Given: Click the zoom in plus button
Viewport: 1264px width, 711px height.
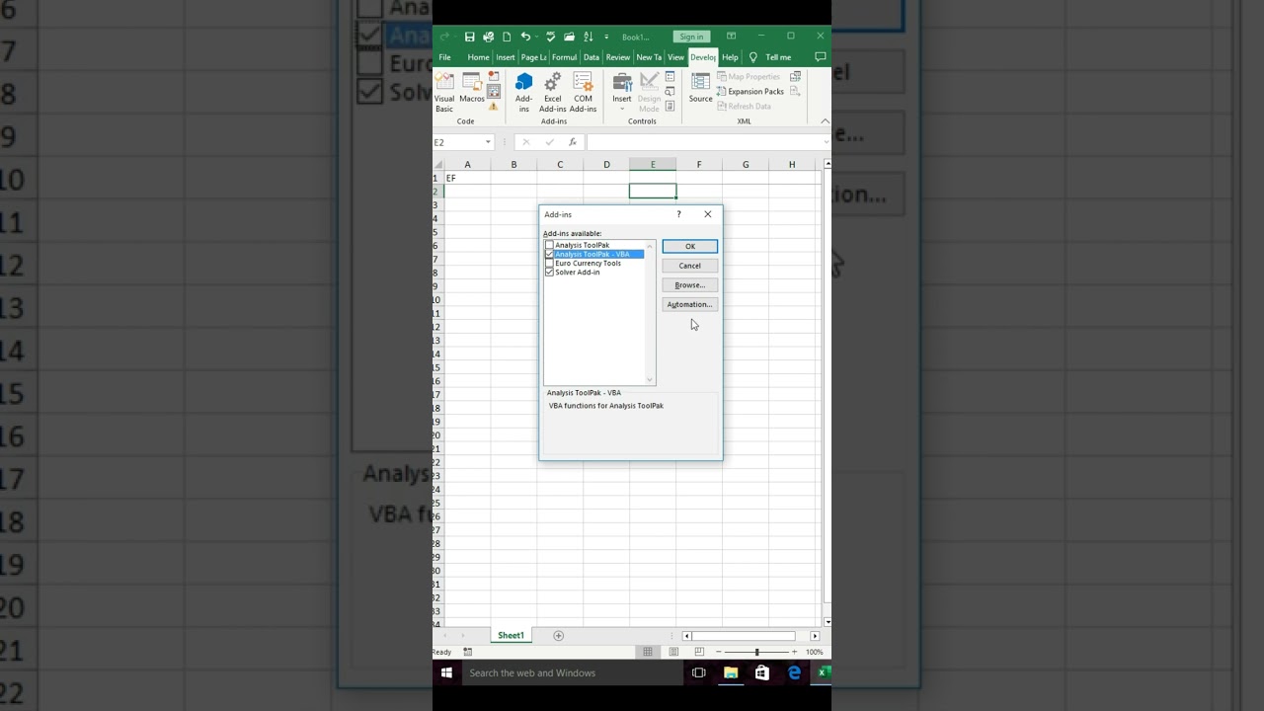Looking at the screenshot, I should (x=794, y=652).
